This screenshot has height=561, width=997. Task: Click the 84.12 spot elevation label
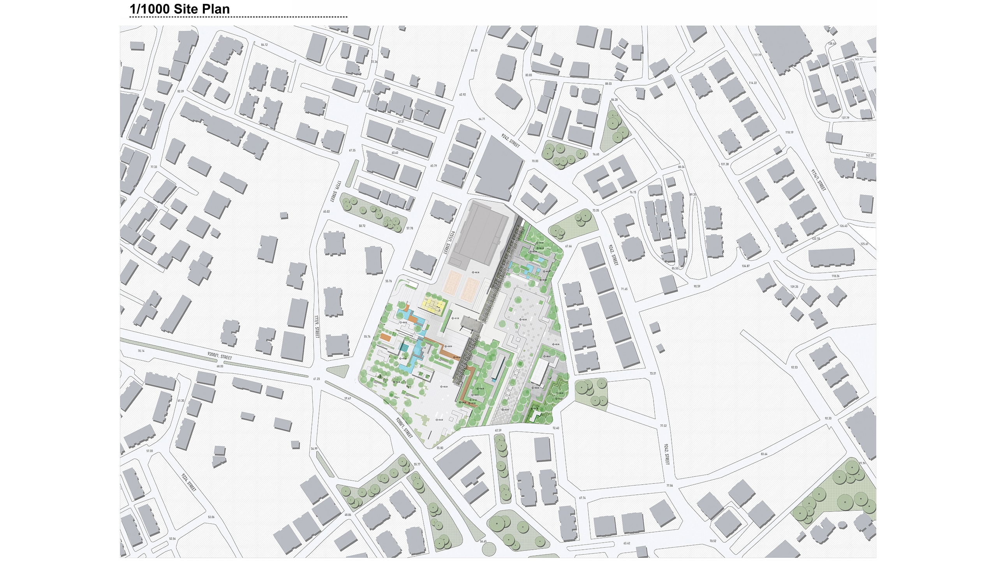[264, 45]
